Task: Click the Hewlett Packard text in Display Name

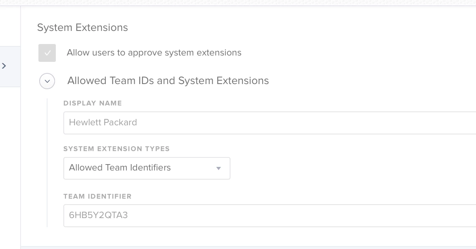Action: click(x=103, y=123)
